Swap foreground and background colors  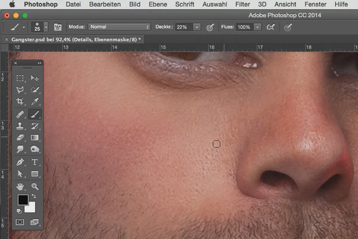click(34, 196)
